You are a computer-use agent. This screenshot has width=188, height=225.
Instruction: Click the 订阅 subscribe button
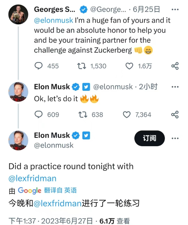pyautogui.click(x=149, y=138)
